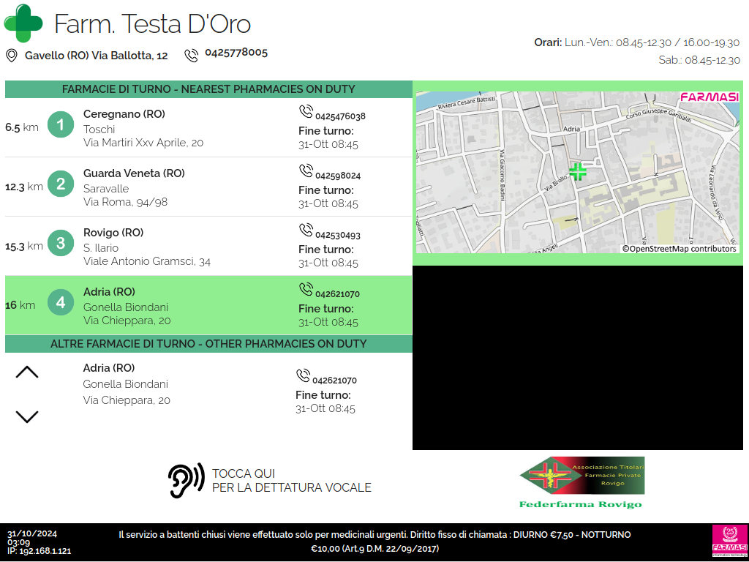749x562 pixels.
Task: Click the location pin icon near address
Action: coord(12,56)
